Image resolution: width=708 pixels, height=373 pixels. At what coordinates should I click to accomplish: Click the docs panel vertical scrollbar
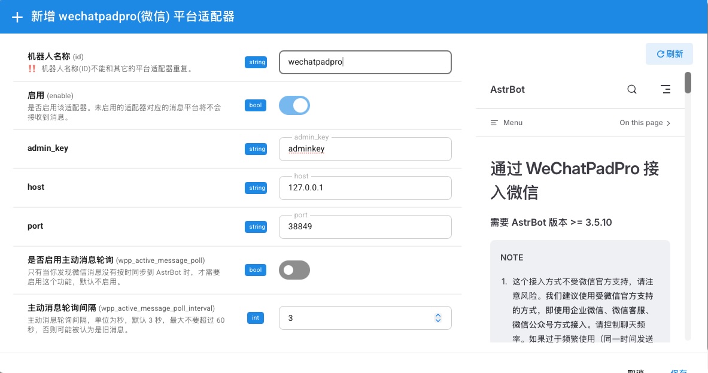[x=688, y=83]
